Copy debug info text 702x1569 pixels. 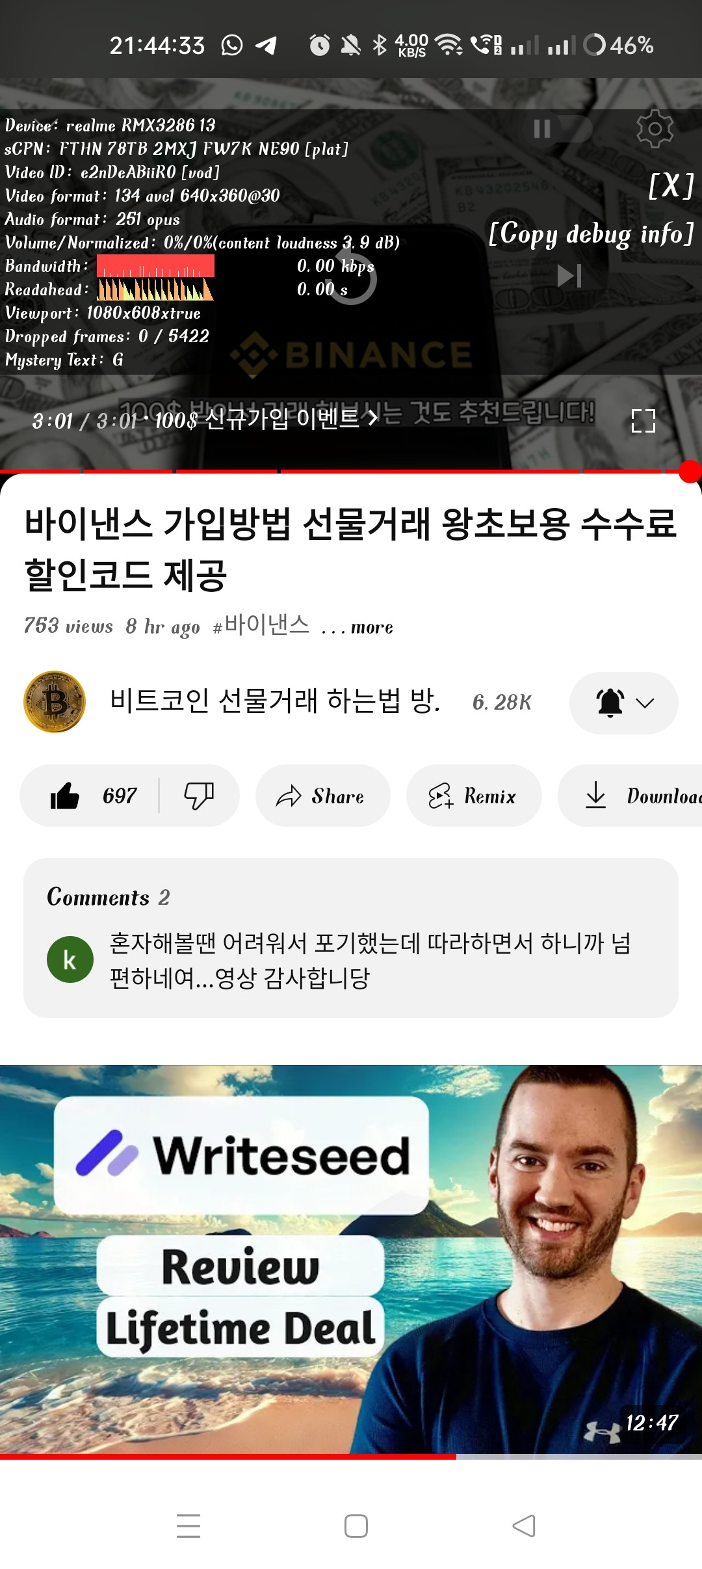[591, 234]
